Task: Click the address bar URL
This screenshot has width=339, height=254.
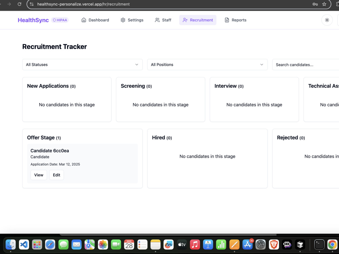Action: tap(83, 4)
